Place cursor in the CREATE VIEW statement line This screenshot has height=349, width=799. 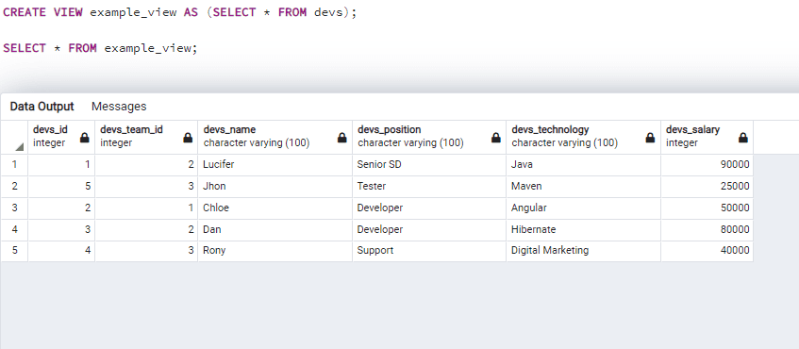coord(180,13)
